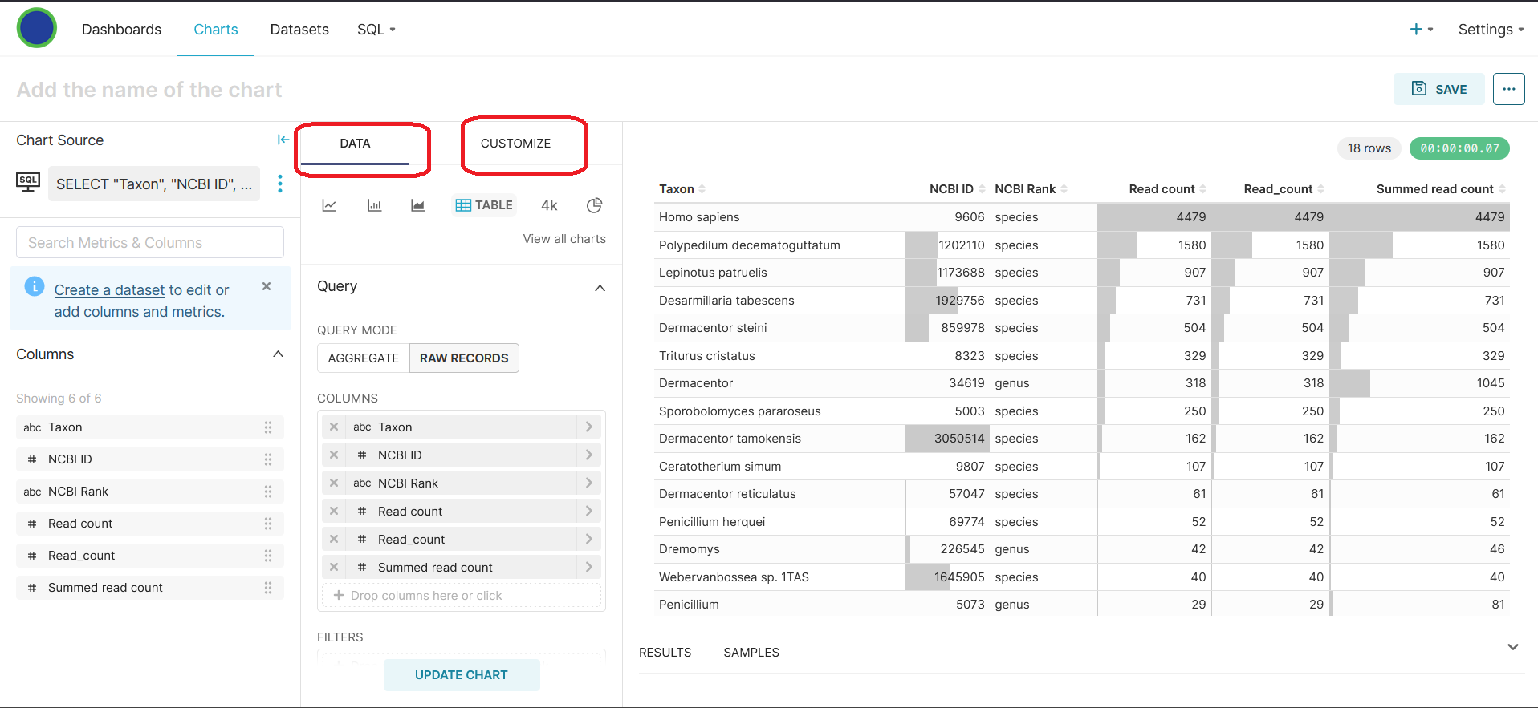Click the drag handle of NCBI Rank column
The height and width of the screenshot is (708, 1538).
268,492
